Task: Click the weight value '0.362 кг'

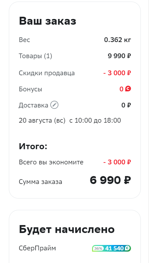Action: click(118, 40)
